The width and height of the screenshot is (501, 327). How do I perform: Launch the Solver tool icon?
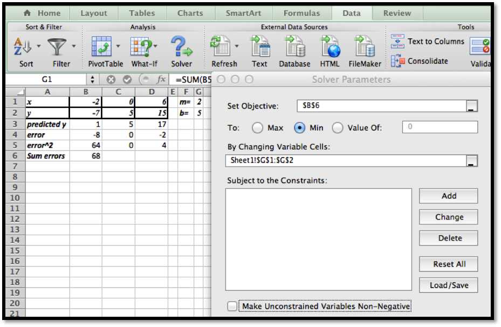click(x=181, y=47)
